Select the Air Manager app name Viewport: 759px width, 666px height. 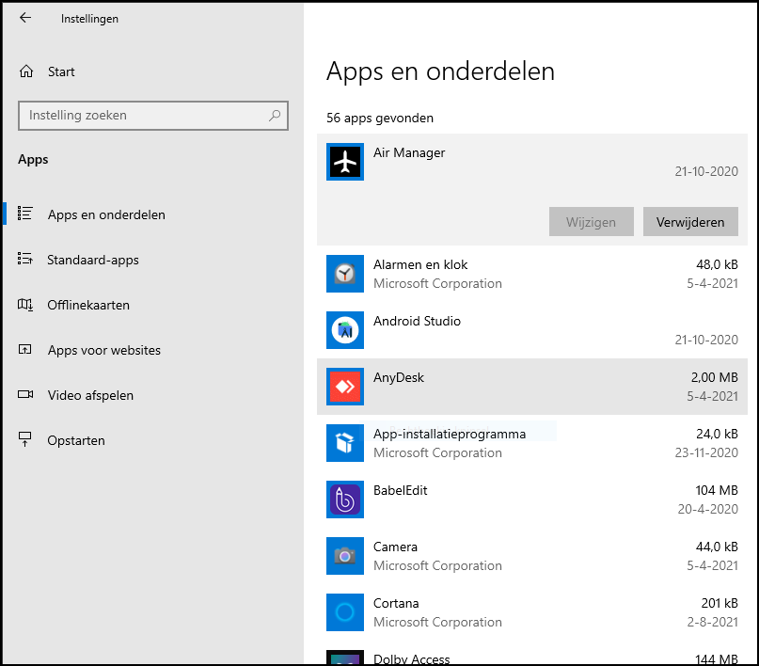coord(409,152)
